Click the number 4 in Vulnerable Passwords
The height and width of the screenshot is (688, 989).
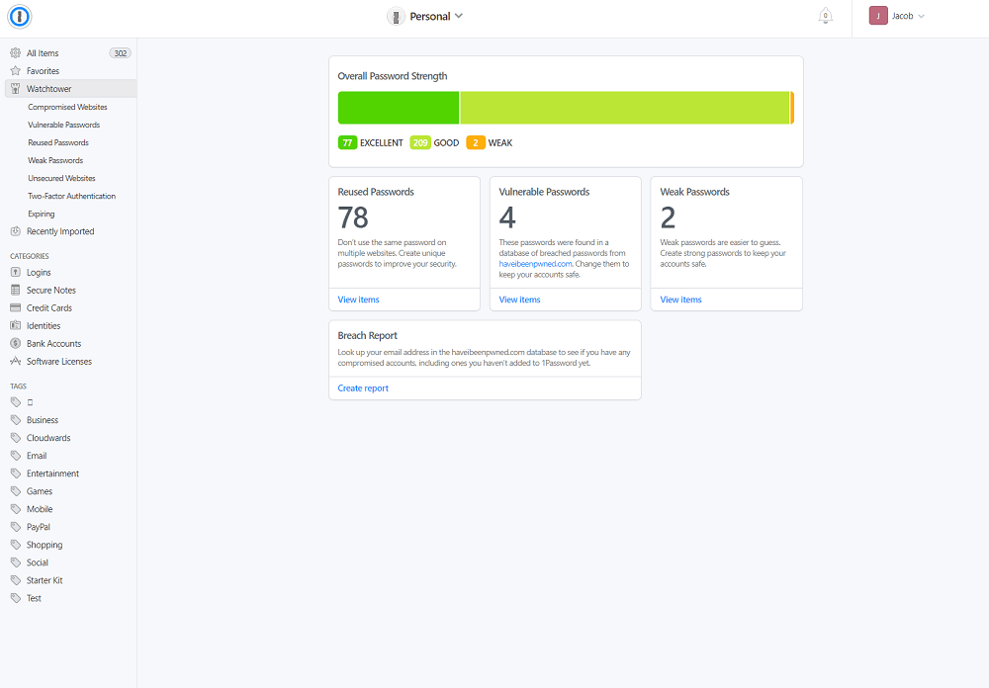[x=507, y=217]
